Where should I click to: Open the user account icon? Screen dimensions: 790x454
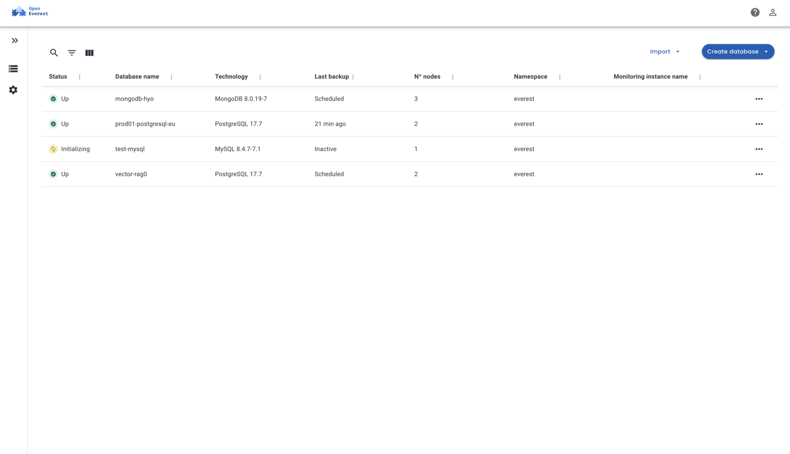[773, 12]
